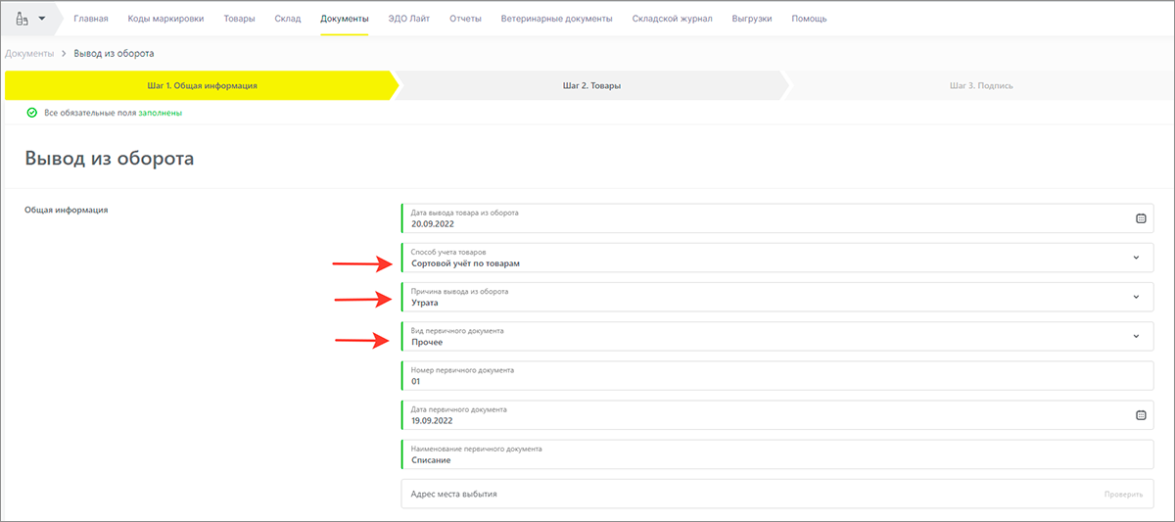Click the заполнены link text
This screenshot has width=1175, height=522.
pyautogui.click(x=160, y=113)
